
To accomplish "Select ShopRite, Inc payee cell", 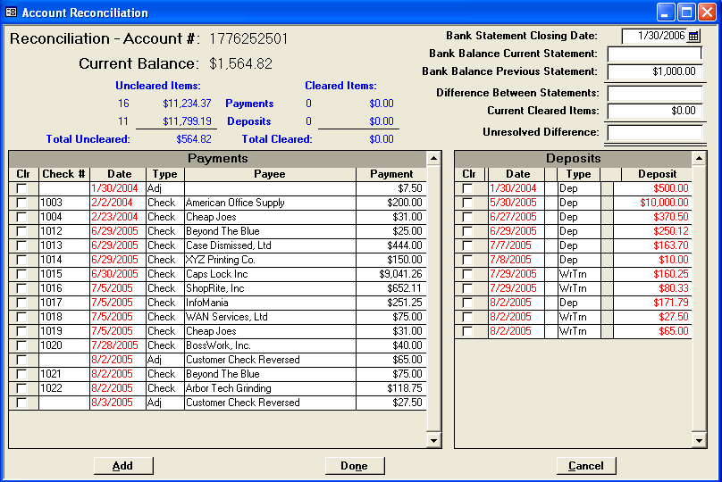I will [269, 288].
